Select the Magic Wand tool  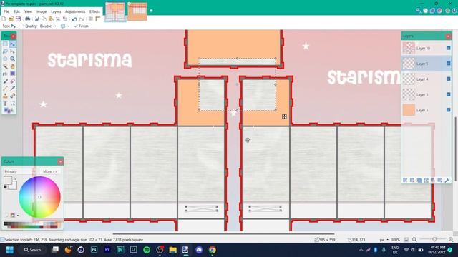(x=5, y=66)
